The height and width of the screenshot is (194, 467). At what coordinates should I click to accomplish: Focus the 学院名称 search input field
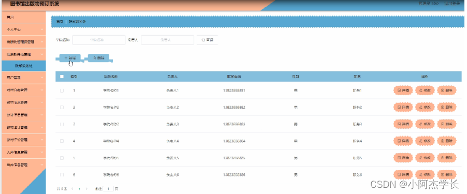(98, 40)
